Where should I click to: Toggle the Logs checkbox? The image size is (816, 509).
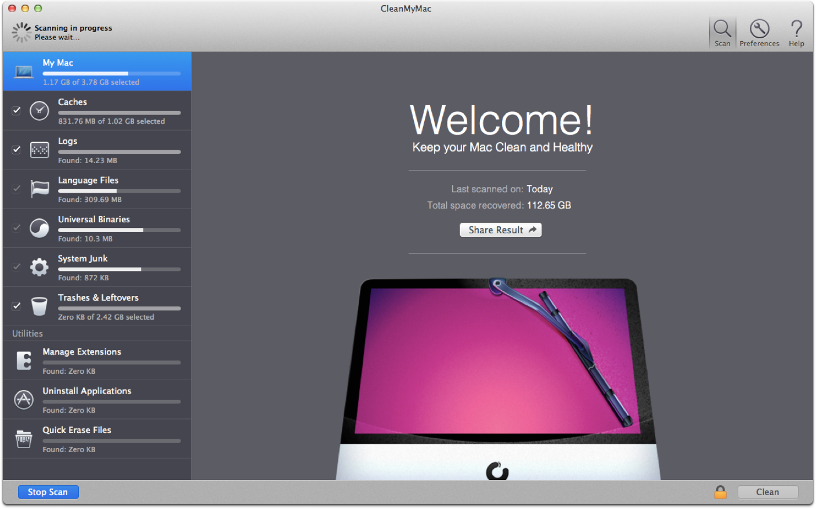point(16,150)
